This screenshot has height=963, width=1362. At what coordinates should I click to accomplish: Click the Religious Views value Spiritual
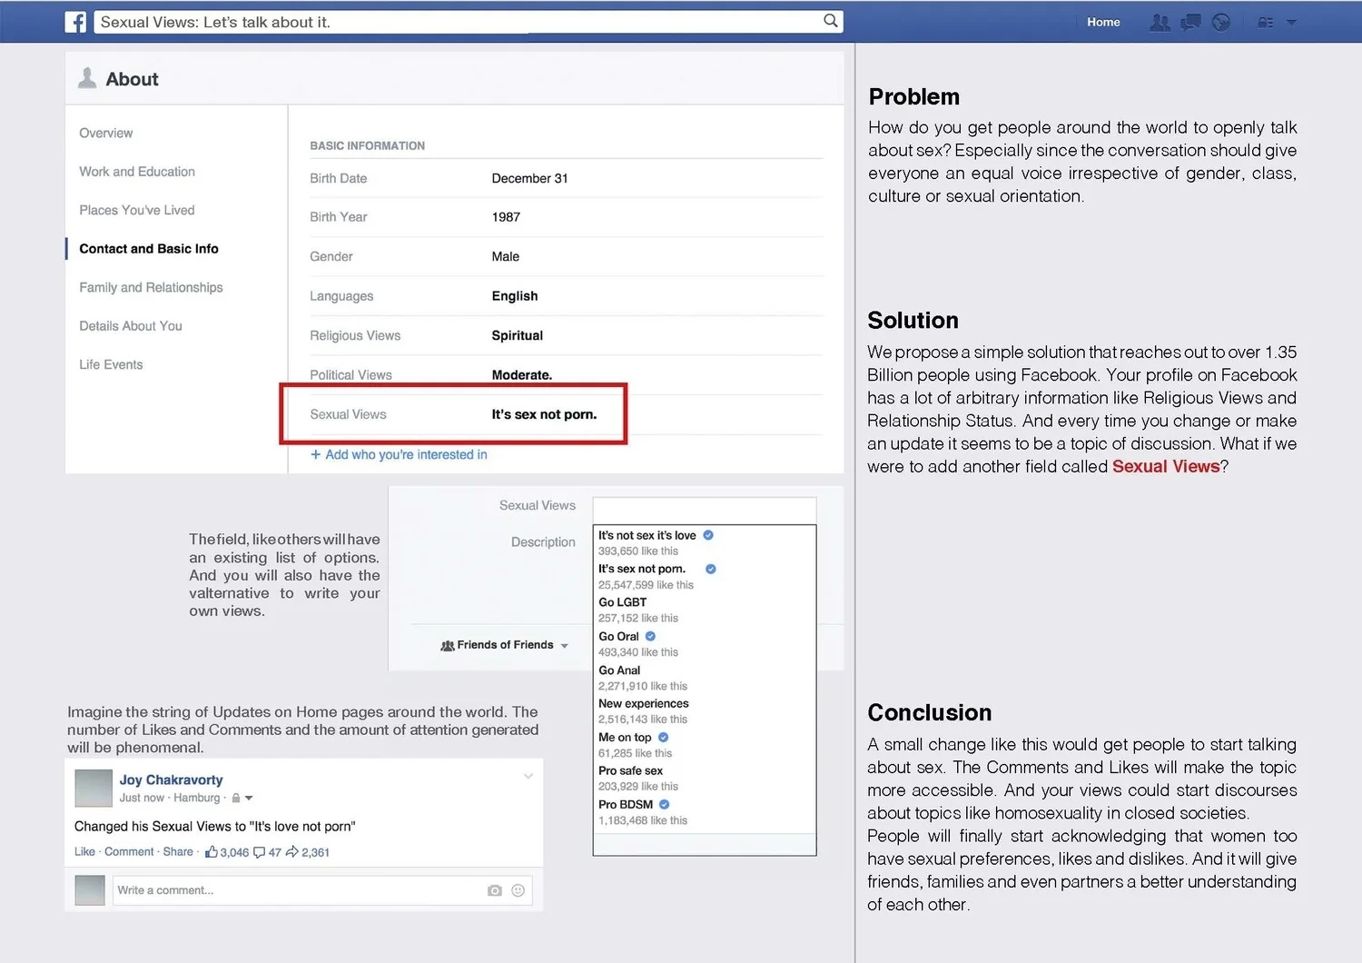click(x=518, y=335)
